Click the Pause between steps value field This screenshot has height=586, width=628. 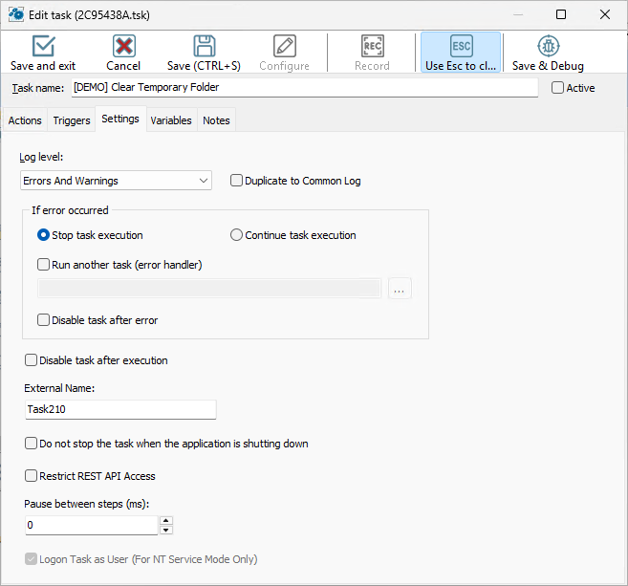pyautogui.click(x=92, y=525)
